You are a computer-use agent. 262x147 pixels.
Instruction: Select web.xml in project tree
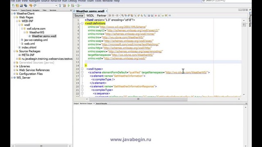coord(29,44)
